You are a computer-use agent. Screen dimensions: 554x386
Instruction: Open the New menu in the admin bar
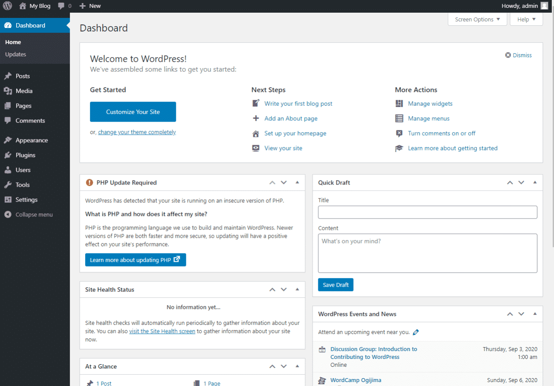click(90, 6)
